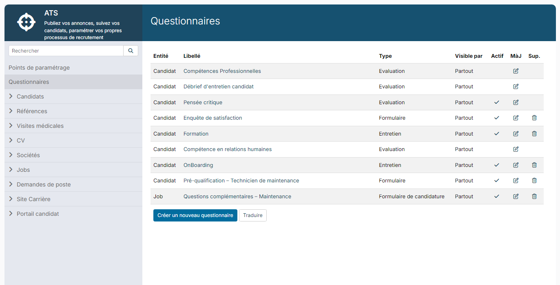Viewport: 560px width, 285px height.
Task: Edit Débrief d'entretien candidat questionnaire
Action: [x=516, y=87]
